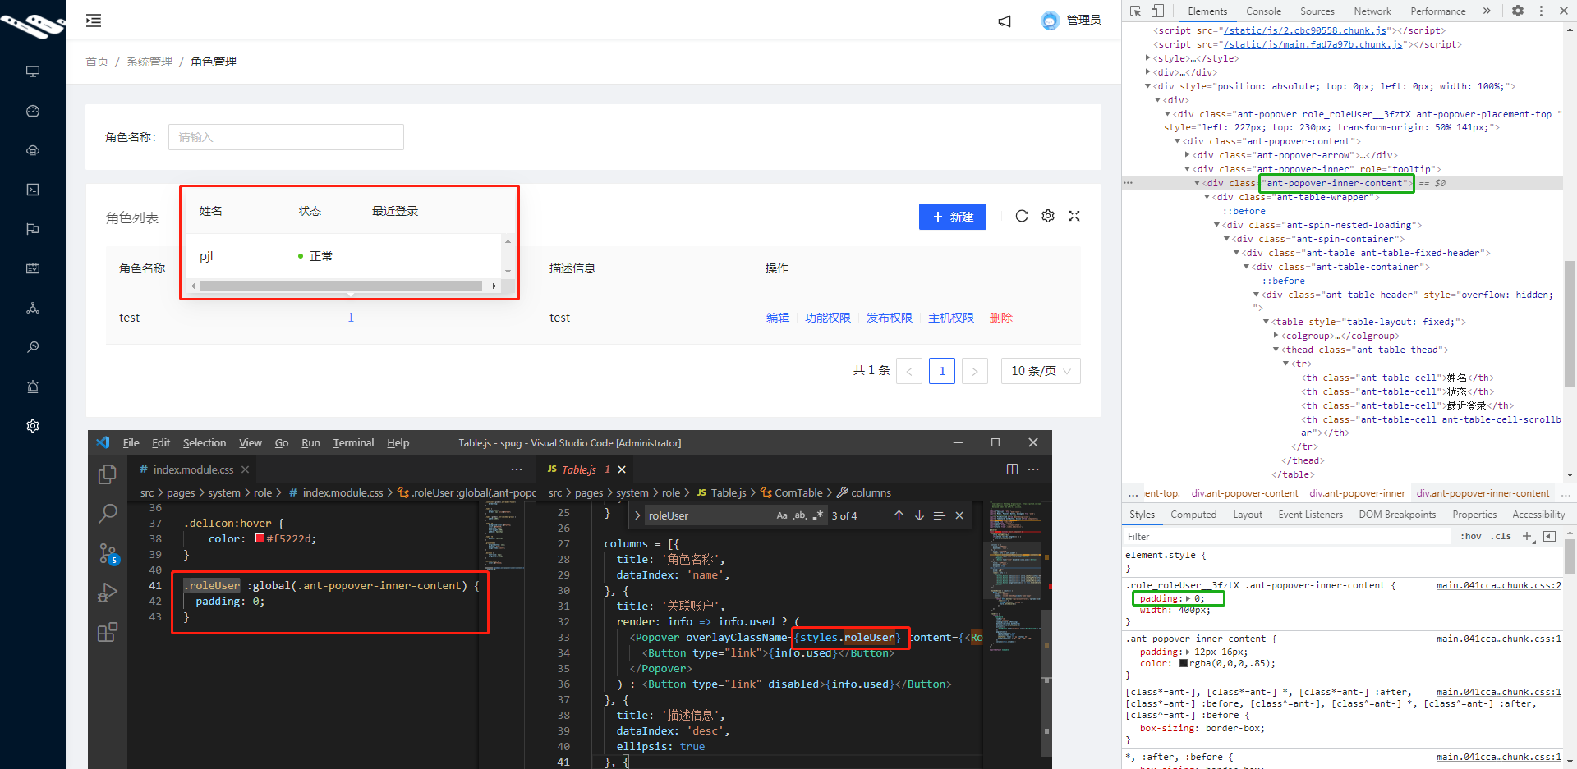Toggle the :hov element state panel
Image resolution: width=1577 pixels, height=769 pixels.
[x=1470, y=536]
